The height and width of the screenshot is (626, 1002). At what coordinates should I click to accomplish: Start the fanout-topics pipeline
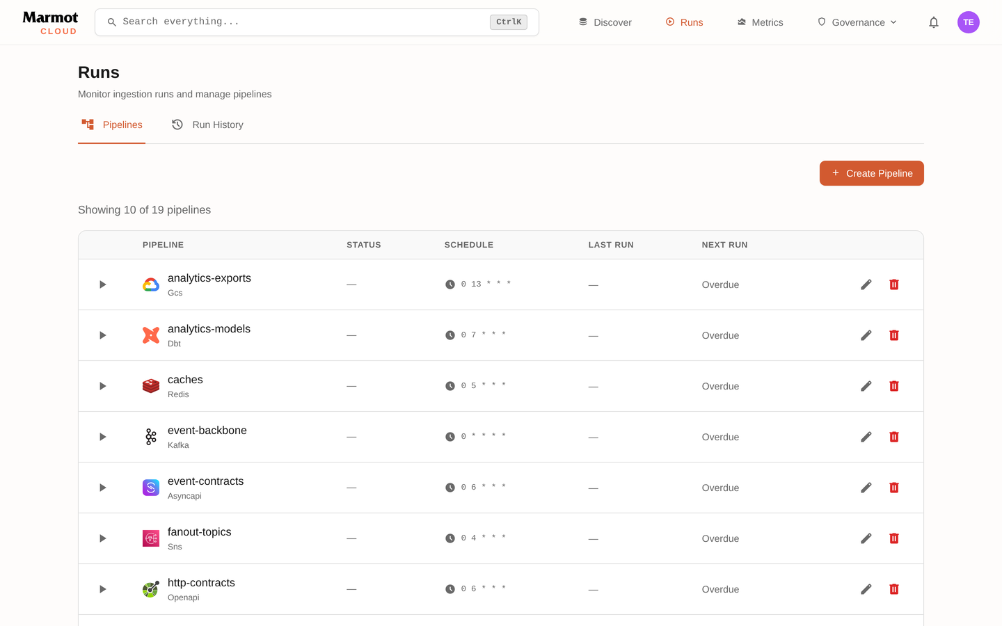tap(103, 538)
